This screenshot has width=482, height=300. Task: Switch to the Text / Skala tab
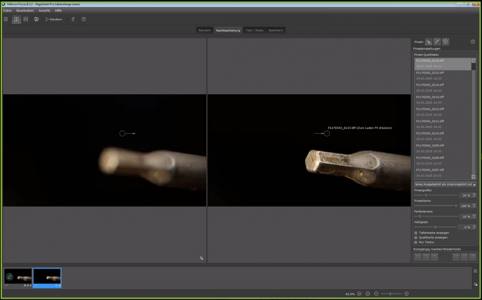click(x=254, y=30)
